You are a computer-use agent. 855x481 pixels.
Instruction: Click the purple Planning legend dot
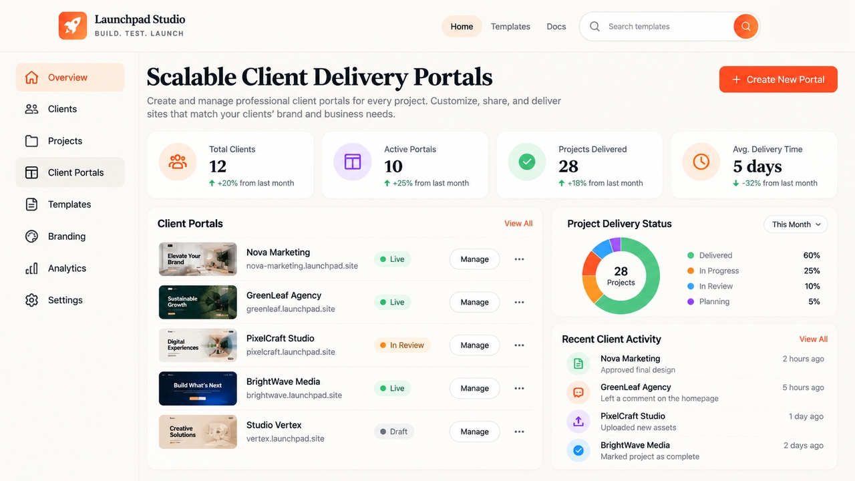click(x=691, y=301)
